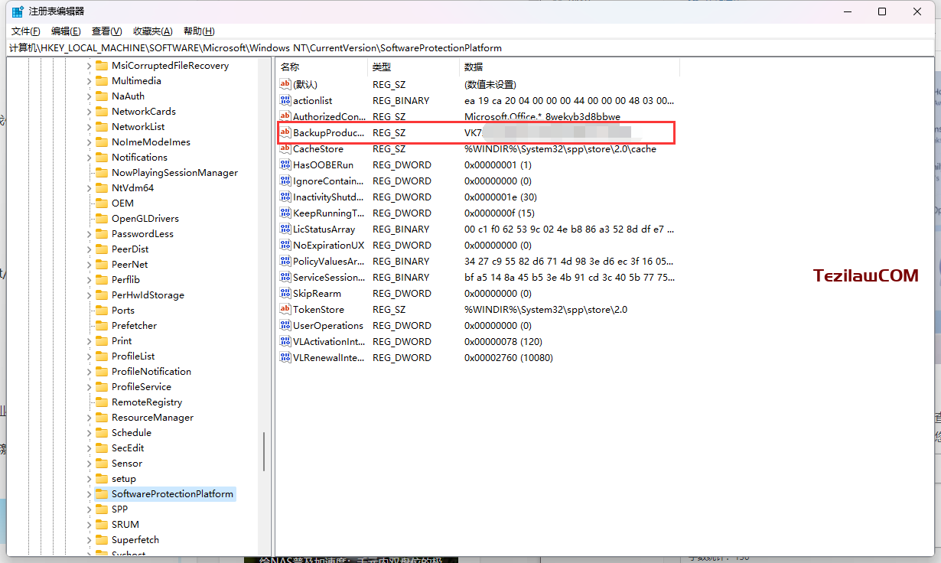Select the PasswordLess key

pyautogui.click(x=142, y=233)
